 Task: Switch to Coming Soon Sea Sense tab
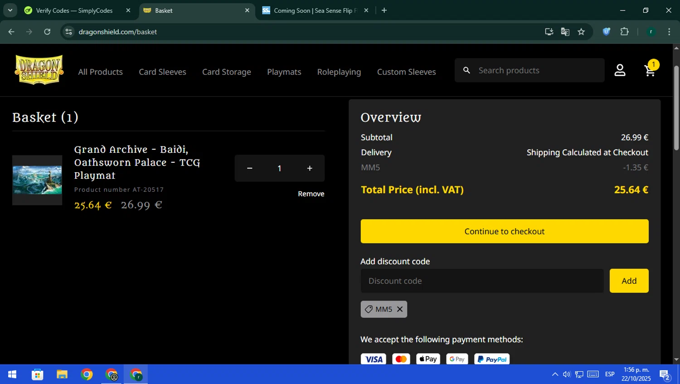click(316, 10)
